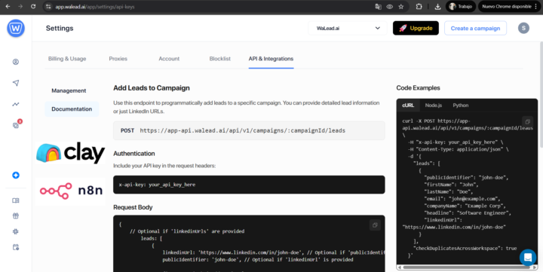
Task: Switch to Billing & Usage tab
Action: 67,59
